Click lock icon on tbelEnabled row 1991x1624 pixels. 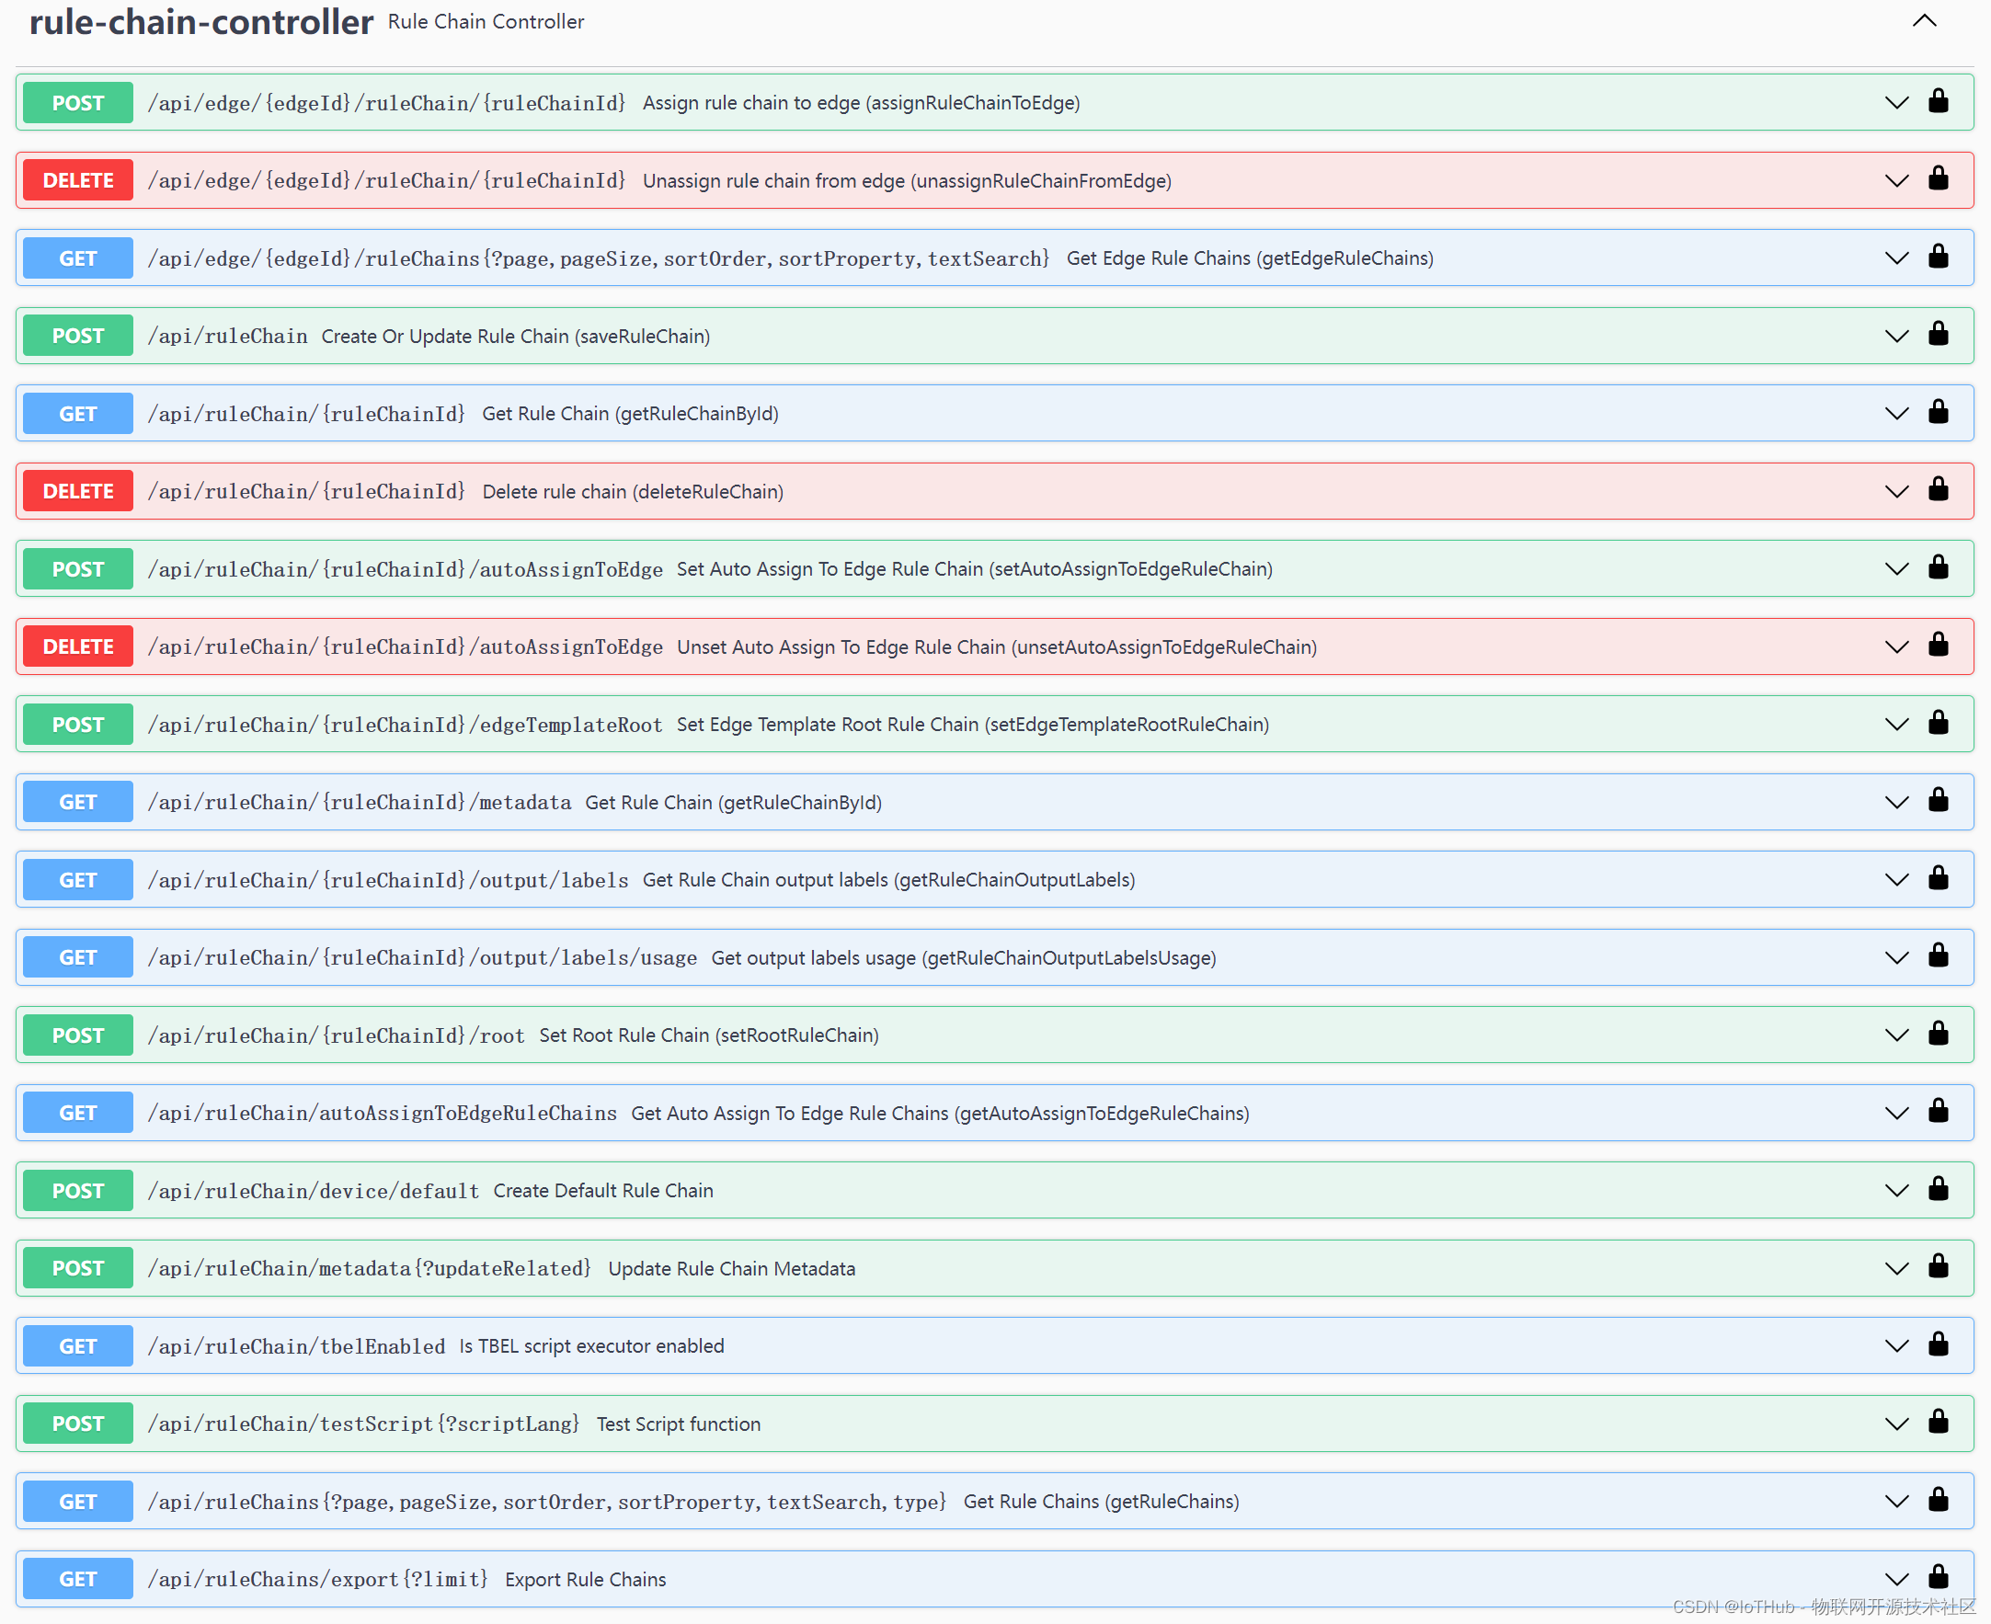[x=1938, y=1344]
